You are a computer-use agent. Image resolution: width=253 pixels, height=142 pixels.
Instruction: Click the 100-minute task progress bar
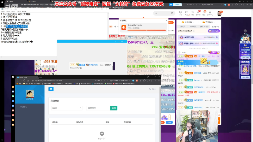coord(146,30)
